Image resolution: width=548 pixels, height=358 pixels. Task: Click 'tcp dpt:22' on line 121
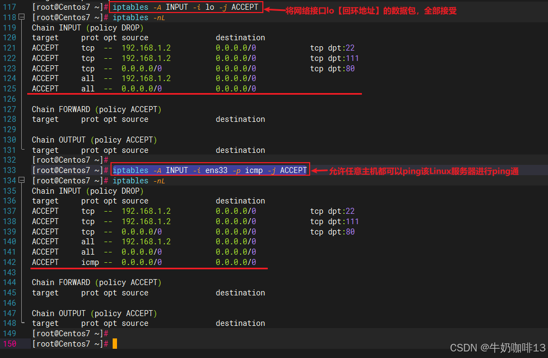(333, 48)
